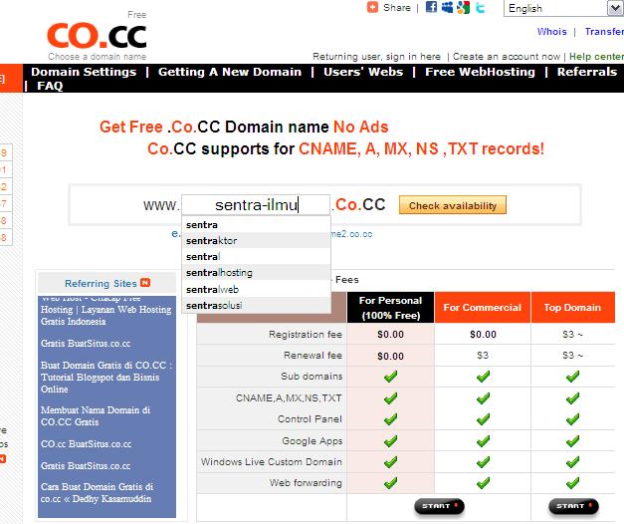Click the MySpace share icon
Viewport: 624px width, 524px height.
tap(447, 7)
